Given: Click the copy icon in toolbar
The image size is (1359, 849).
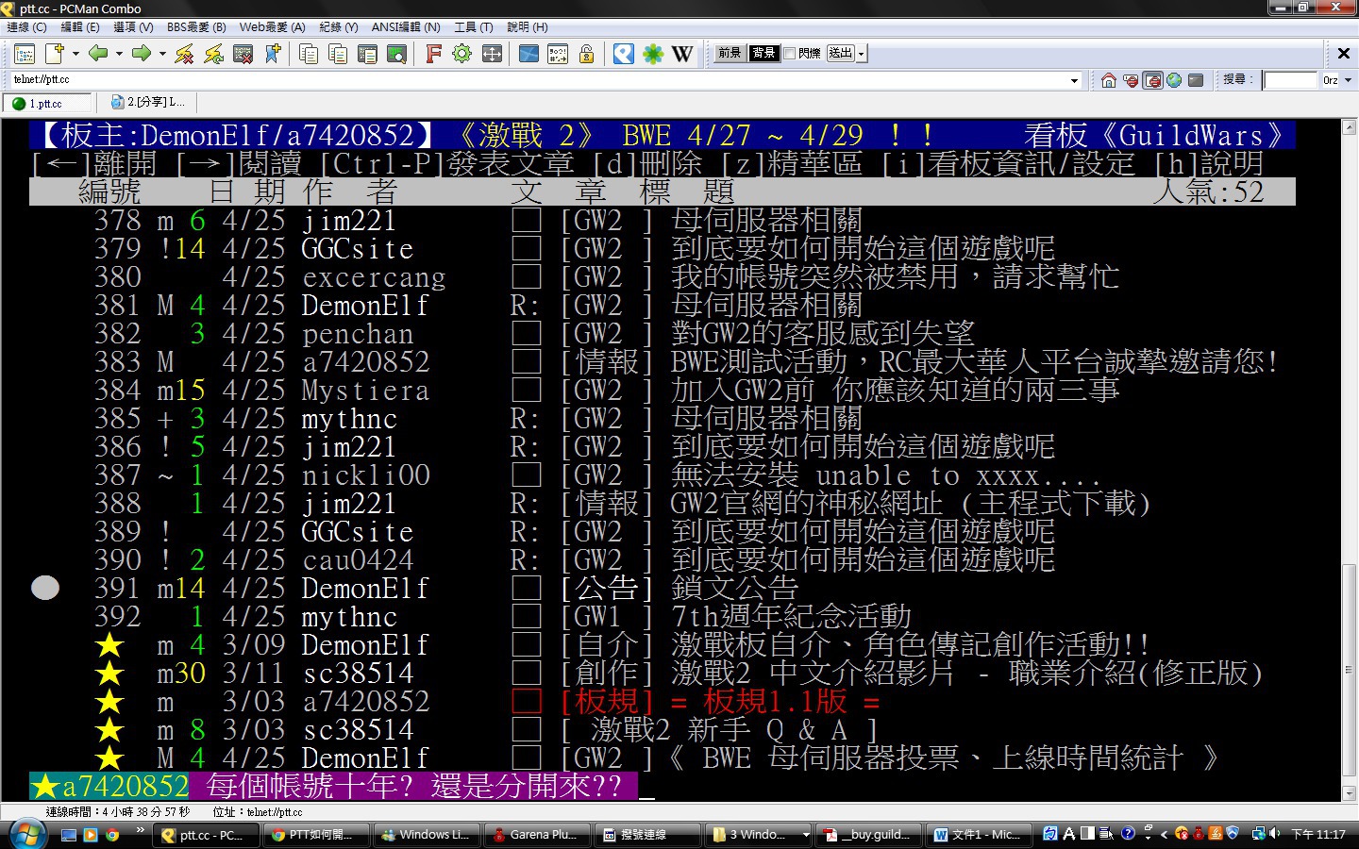Looking at the screenshot, I should pos(308,54).
